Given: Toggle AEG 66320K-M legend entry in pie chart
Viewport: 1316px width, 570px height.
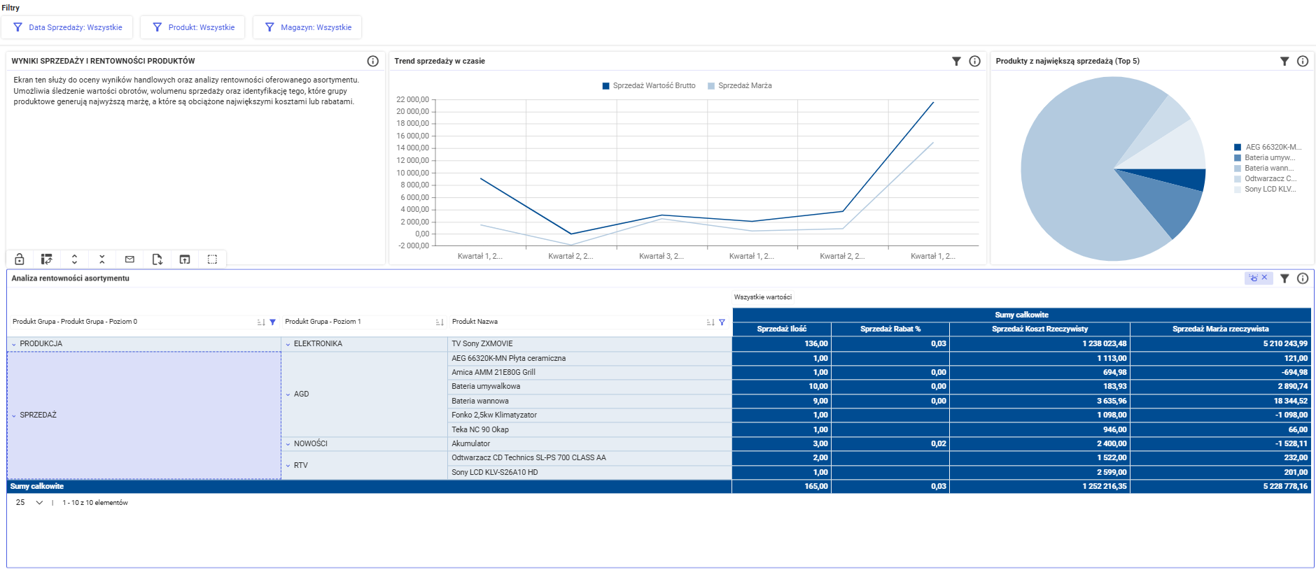Looking at the screenshot, I should (x=1268, y=147).
